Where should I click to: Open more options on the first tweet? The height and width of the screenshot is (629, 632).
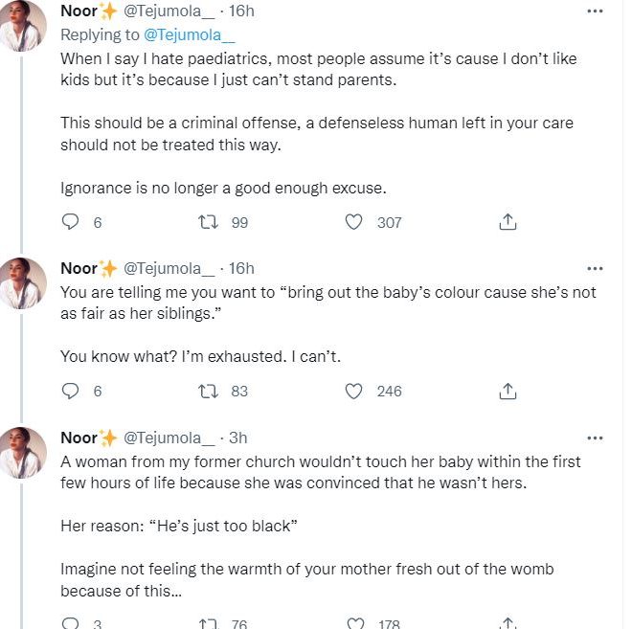[595, 11]
